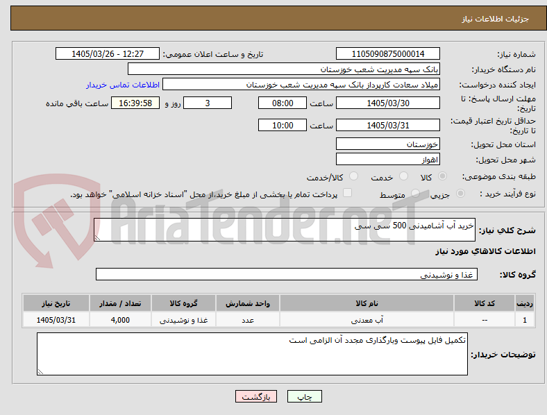
Task: Select the کالا radio button
Action: pyautogui.click(x=442, y=176)
